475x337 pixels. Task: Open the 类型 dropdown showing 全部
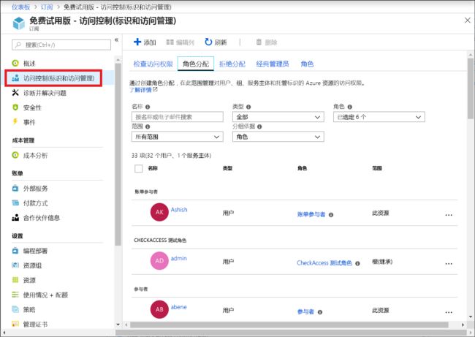pos(278,117)
